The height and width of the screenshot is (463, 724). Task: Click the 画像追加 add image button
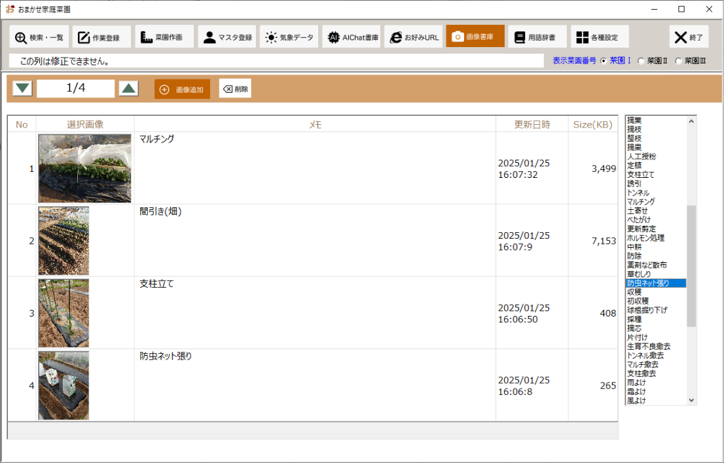tap(182, 89)
